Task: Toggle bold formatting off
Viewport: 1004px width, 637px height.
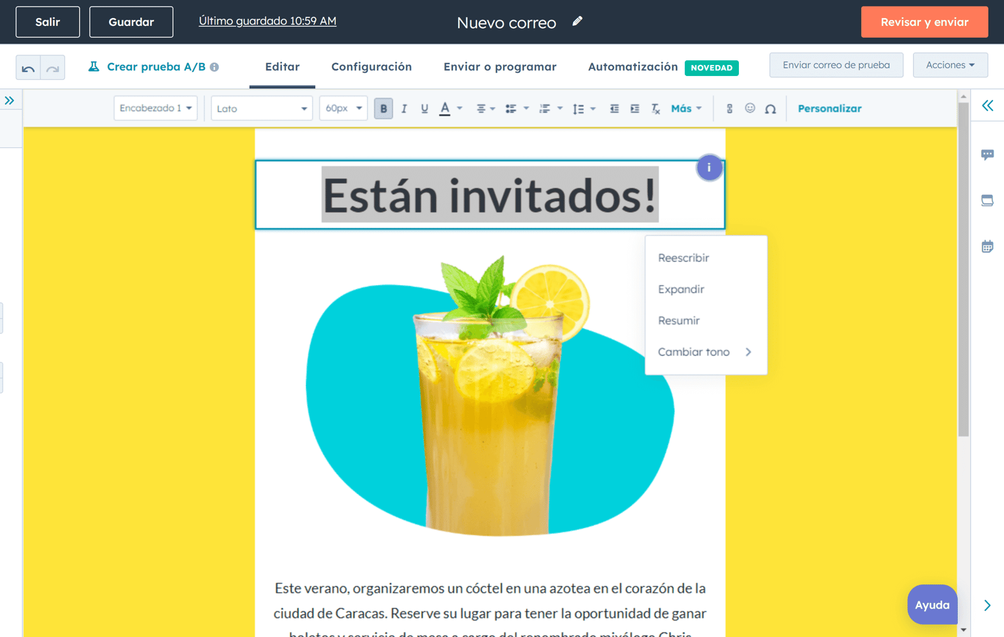Action: (x=383, y=108)
